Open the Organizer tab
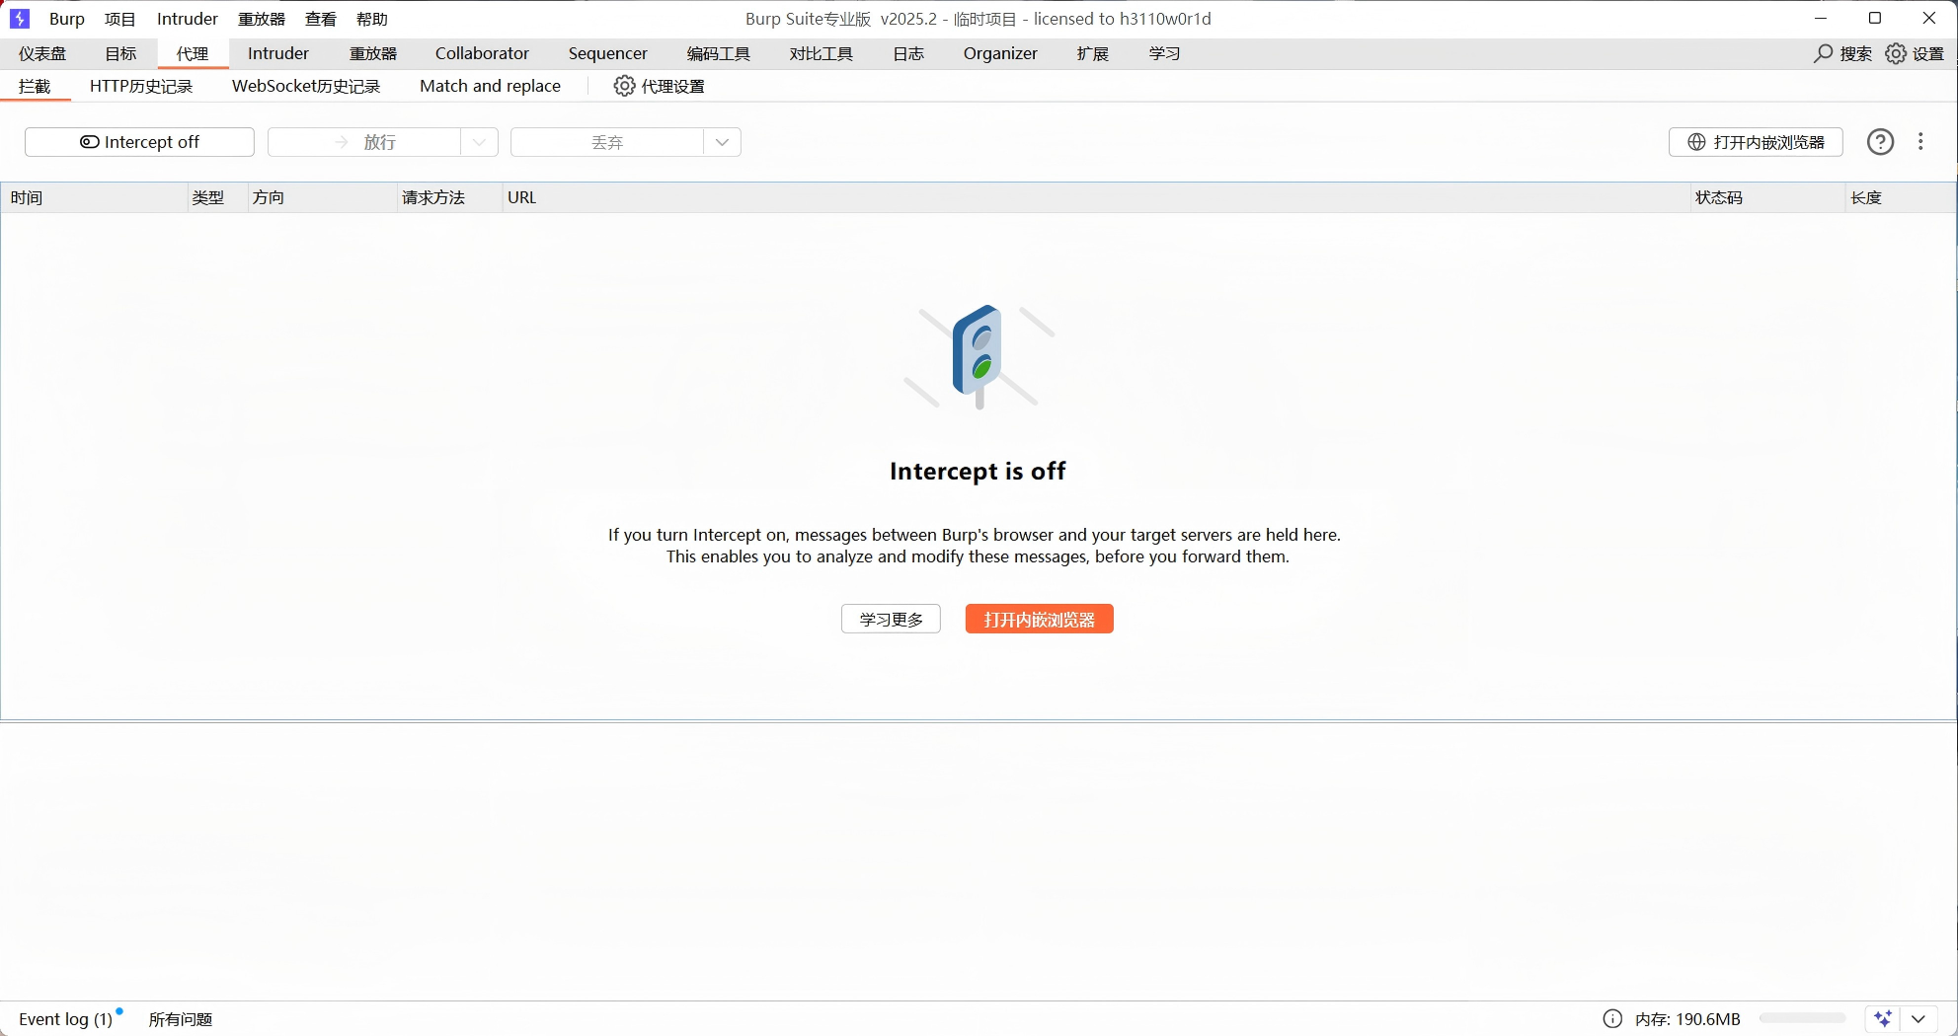This screenshot has width=1958, height=1036. click(1000, 53)
